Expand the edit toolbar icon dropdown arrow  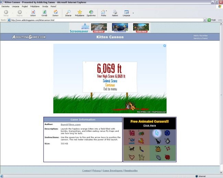click(x=133, y=13)
